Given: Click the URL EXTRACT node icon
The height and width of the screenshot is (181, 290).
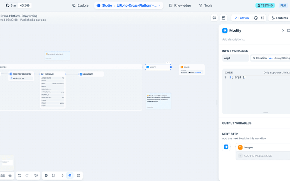Looking at the screenshot, I should tap(81, 74).
